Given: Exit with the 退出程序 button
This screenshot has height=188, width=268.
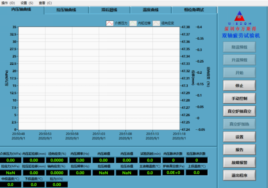Looking at the screenshot, I should tap(239, 175).
